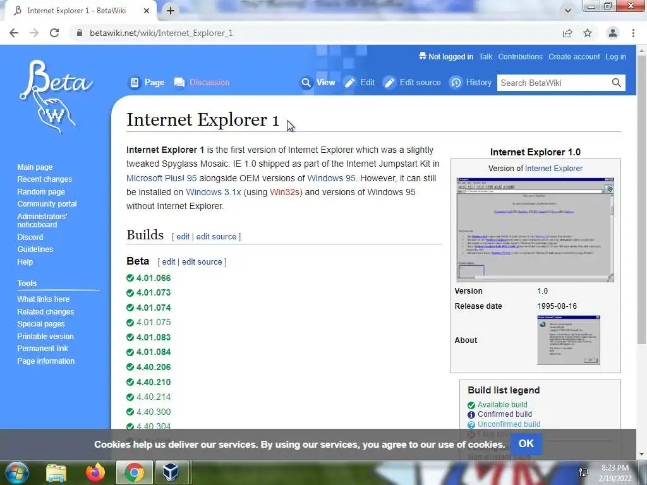The image size is (647, 485).
Task: Open Community portal link
Action: (47, 204)
